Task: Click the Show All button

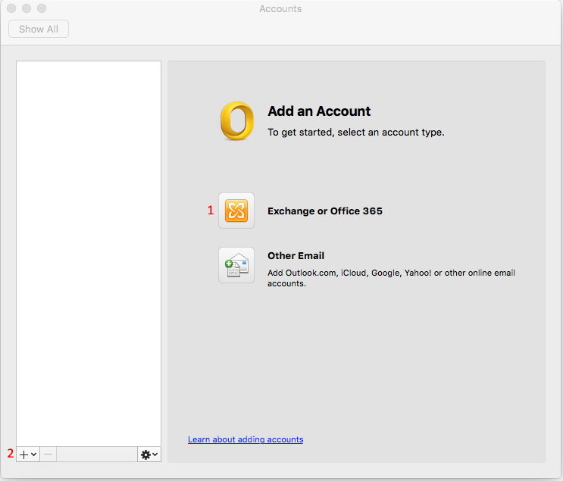Action: (x=39, y=29)
